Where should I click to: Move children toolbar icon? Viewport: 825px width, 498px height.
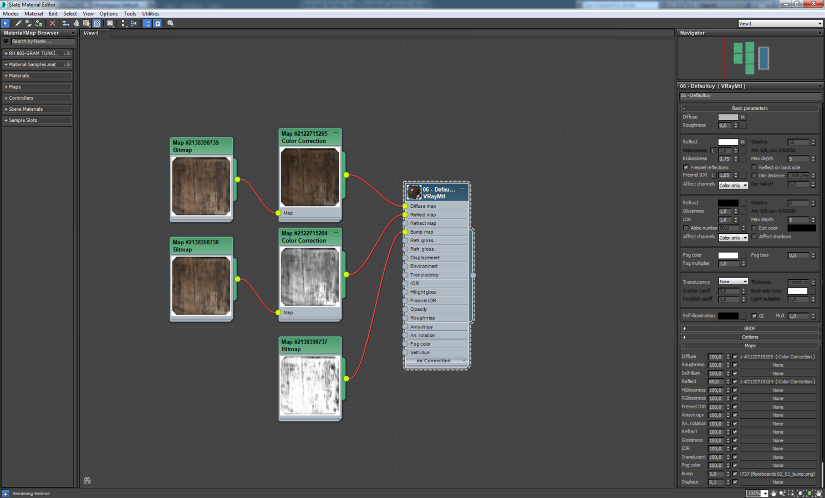click(x=65, y=23)
